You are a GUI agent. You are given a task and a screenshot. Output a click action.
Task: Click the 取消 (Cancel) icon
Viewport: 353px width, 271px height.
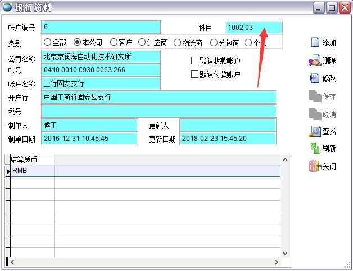point(315,114)
